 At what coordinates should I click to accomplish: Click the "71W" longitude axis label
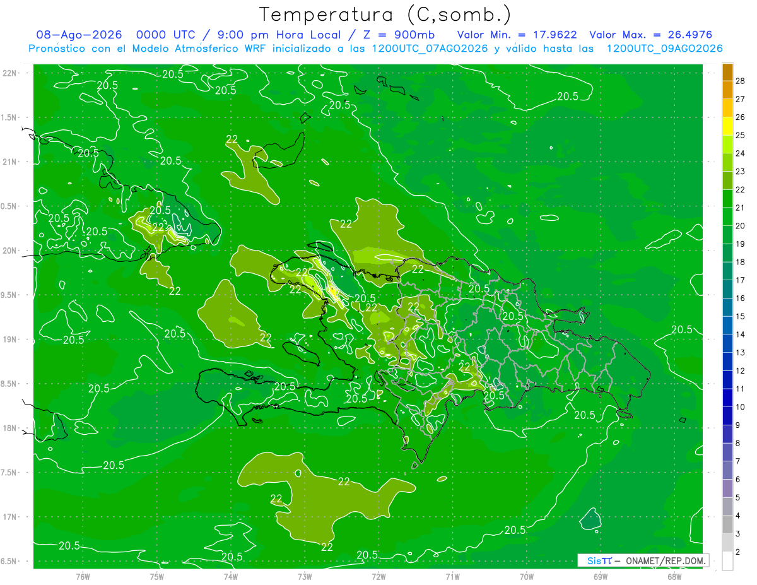452,576
